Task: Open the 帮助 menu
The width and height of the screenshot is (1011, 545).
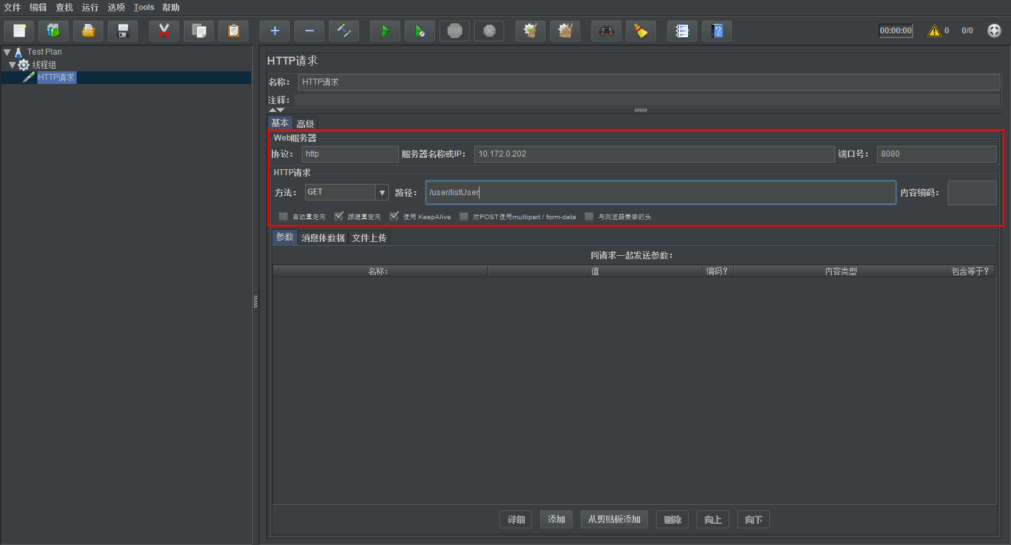Action: pyautogui.click(x=171, y=7)
